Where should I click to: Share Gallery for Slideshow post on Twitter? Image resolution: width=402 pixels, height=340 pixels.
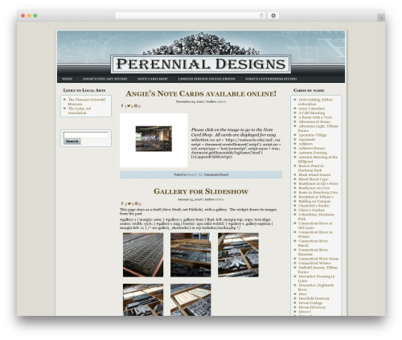[129, 203]
